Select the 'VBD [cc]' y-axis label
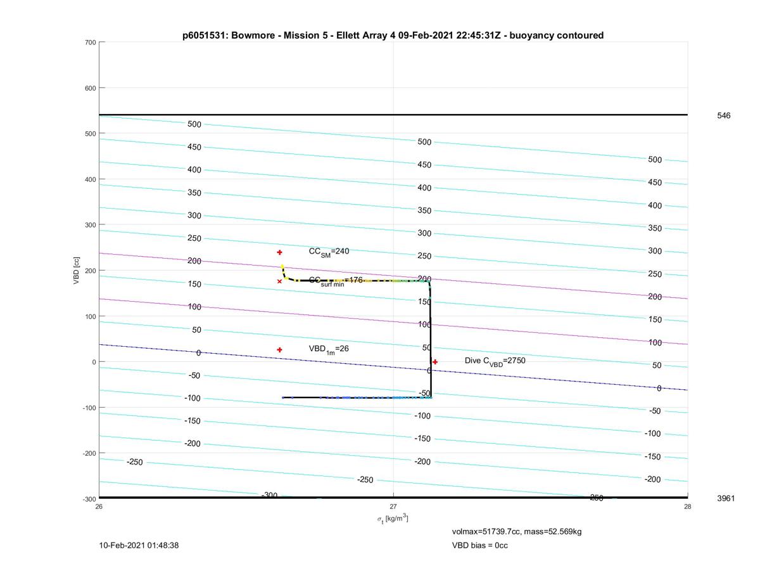The width and height of the screenshot is (760, 561). pyautogui.click(x=76, y=269)
